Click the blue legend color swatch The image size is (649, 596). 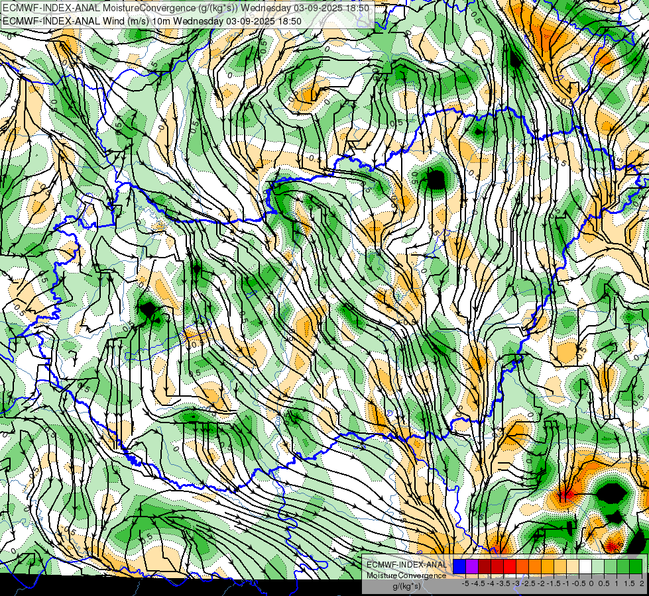click(x=459, y=567)
